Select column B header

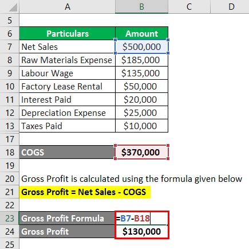(141, 7)
